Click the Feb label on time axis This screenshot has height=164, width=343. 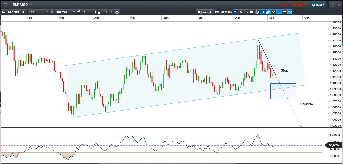[29, 18]
